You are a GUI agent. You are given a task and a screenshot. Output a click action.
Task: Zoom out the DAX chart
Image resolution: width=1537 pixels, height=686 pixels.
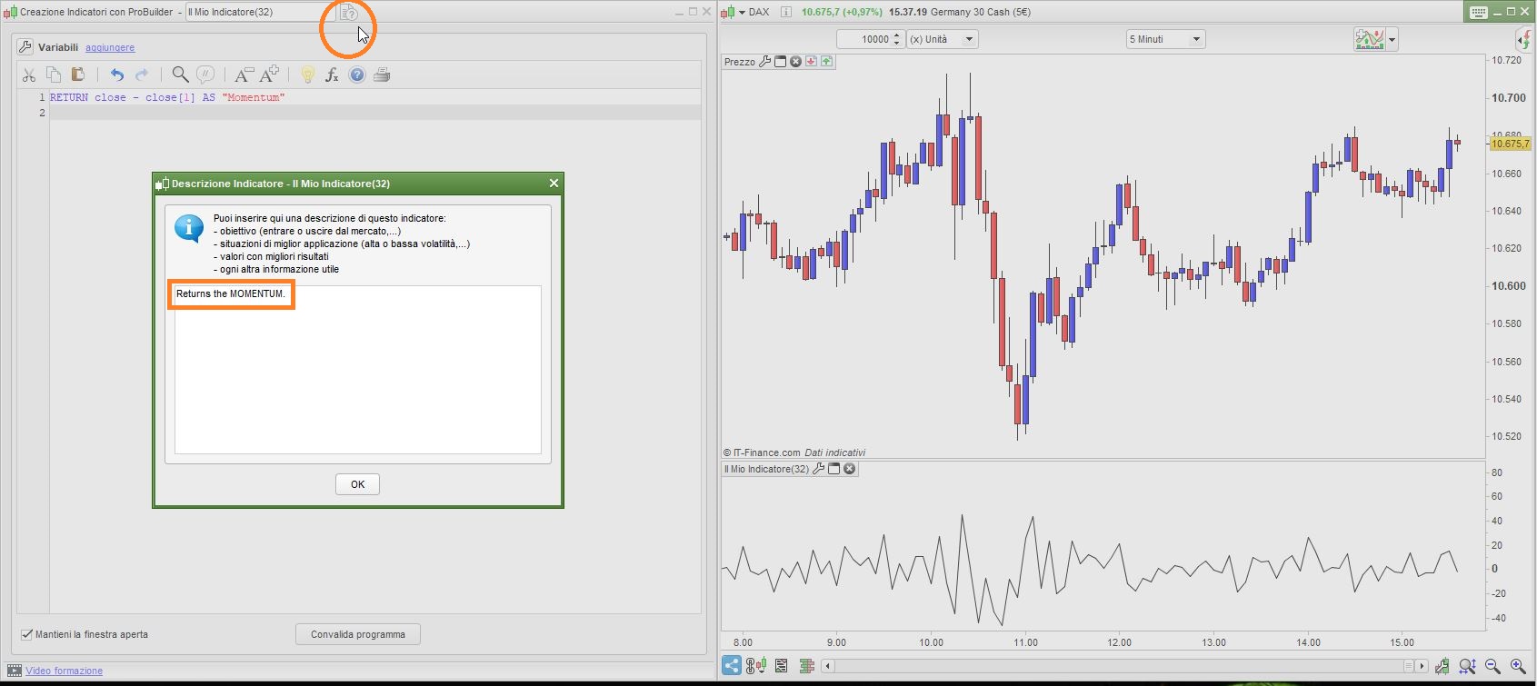point(1492,667)
